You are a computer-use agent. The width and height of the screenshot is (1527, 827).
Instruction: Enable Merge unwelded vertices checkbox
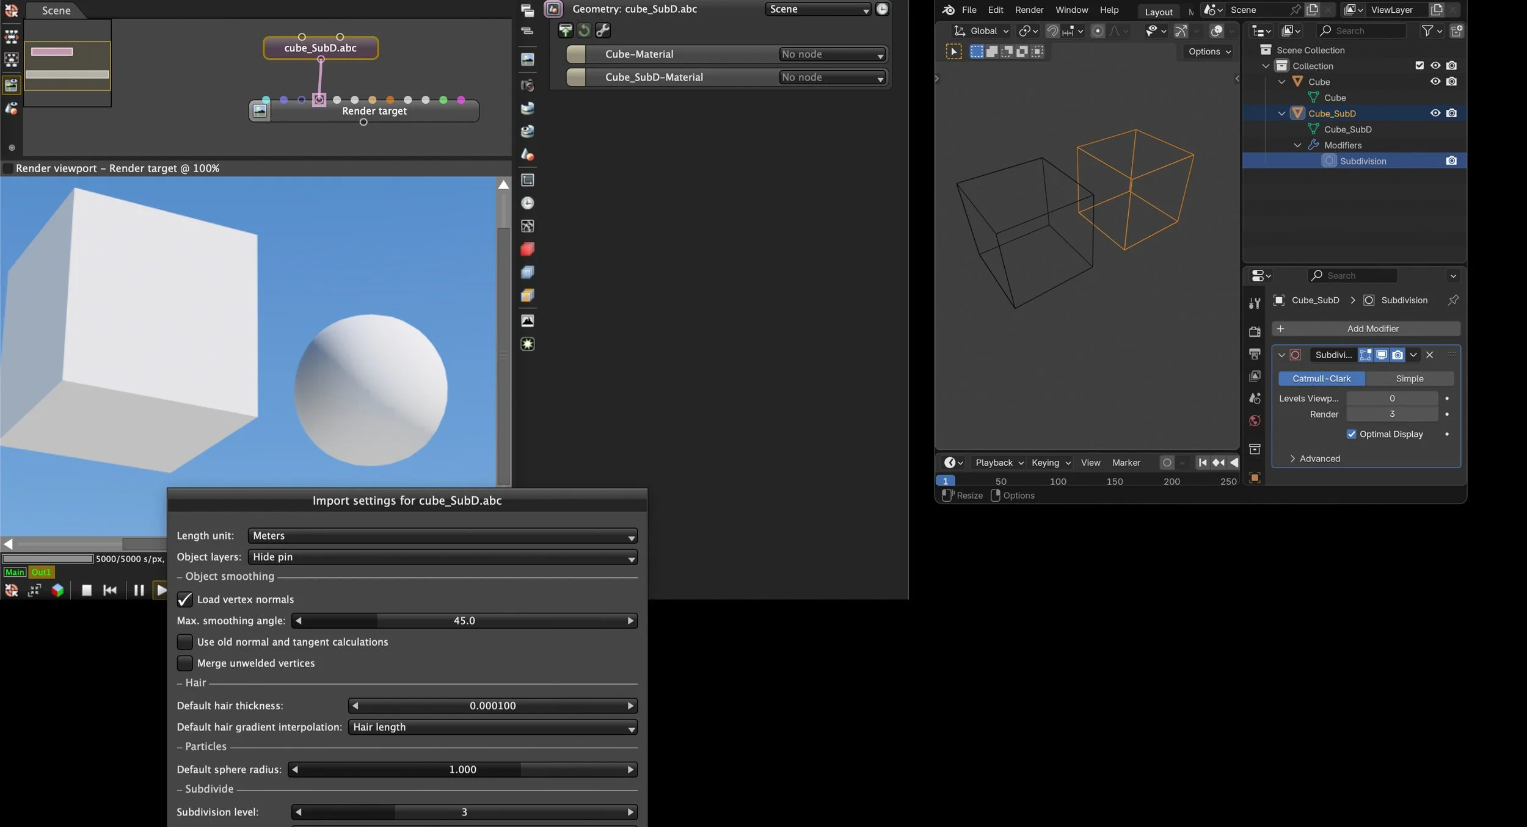tap(184, 663)
